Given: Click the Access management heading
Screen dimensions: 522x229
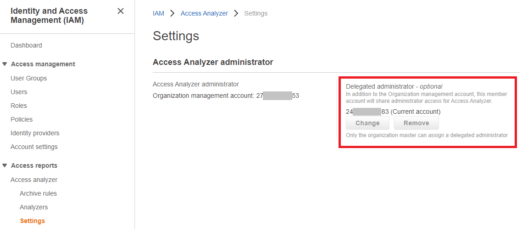Looking at the screenshot, I should 43,64.
